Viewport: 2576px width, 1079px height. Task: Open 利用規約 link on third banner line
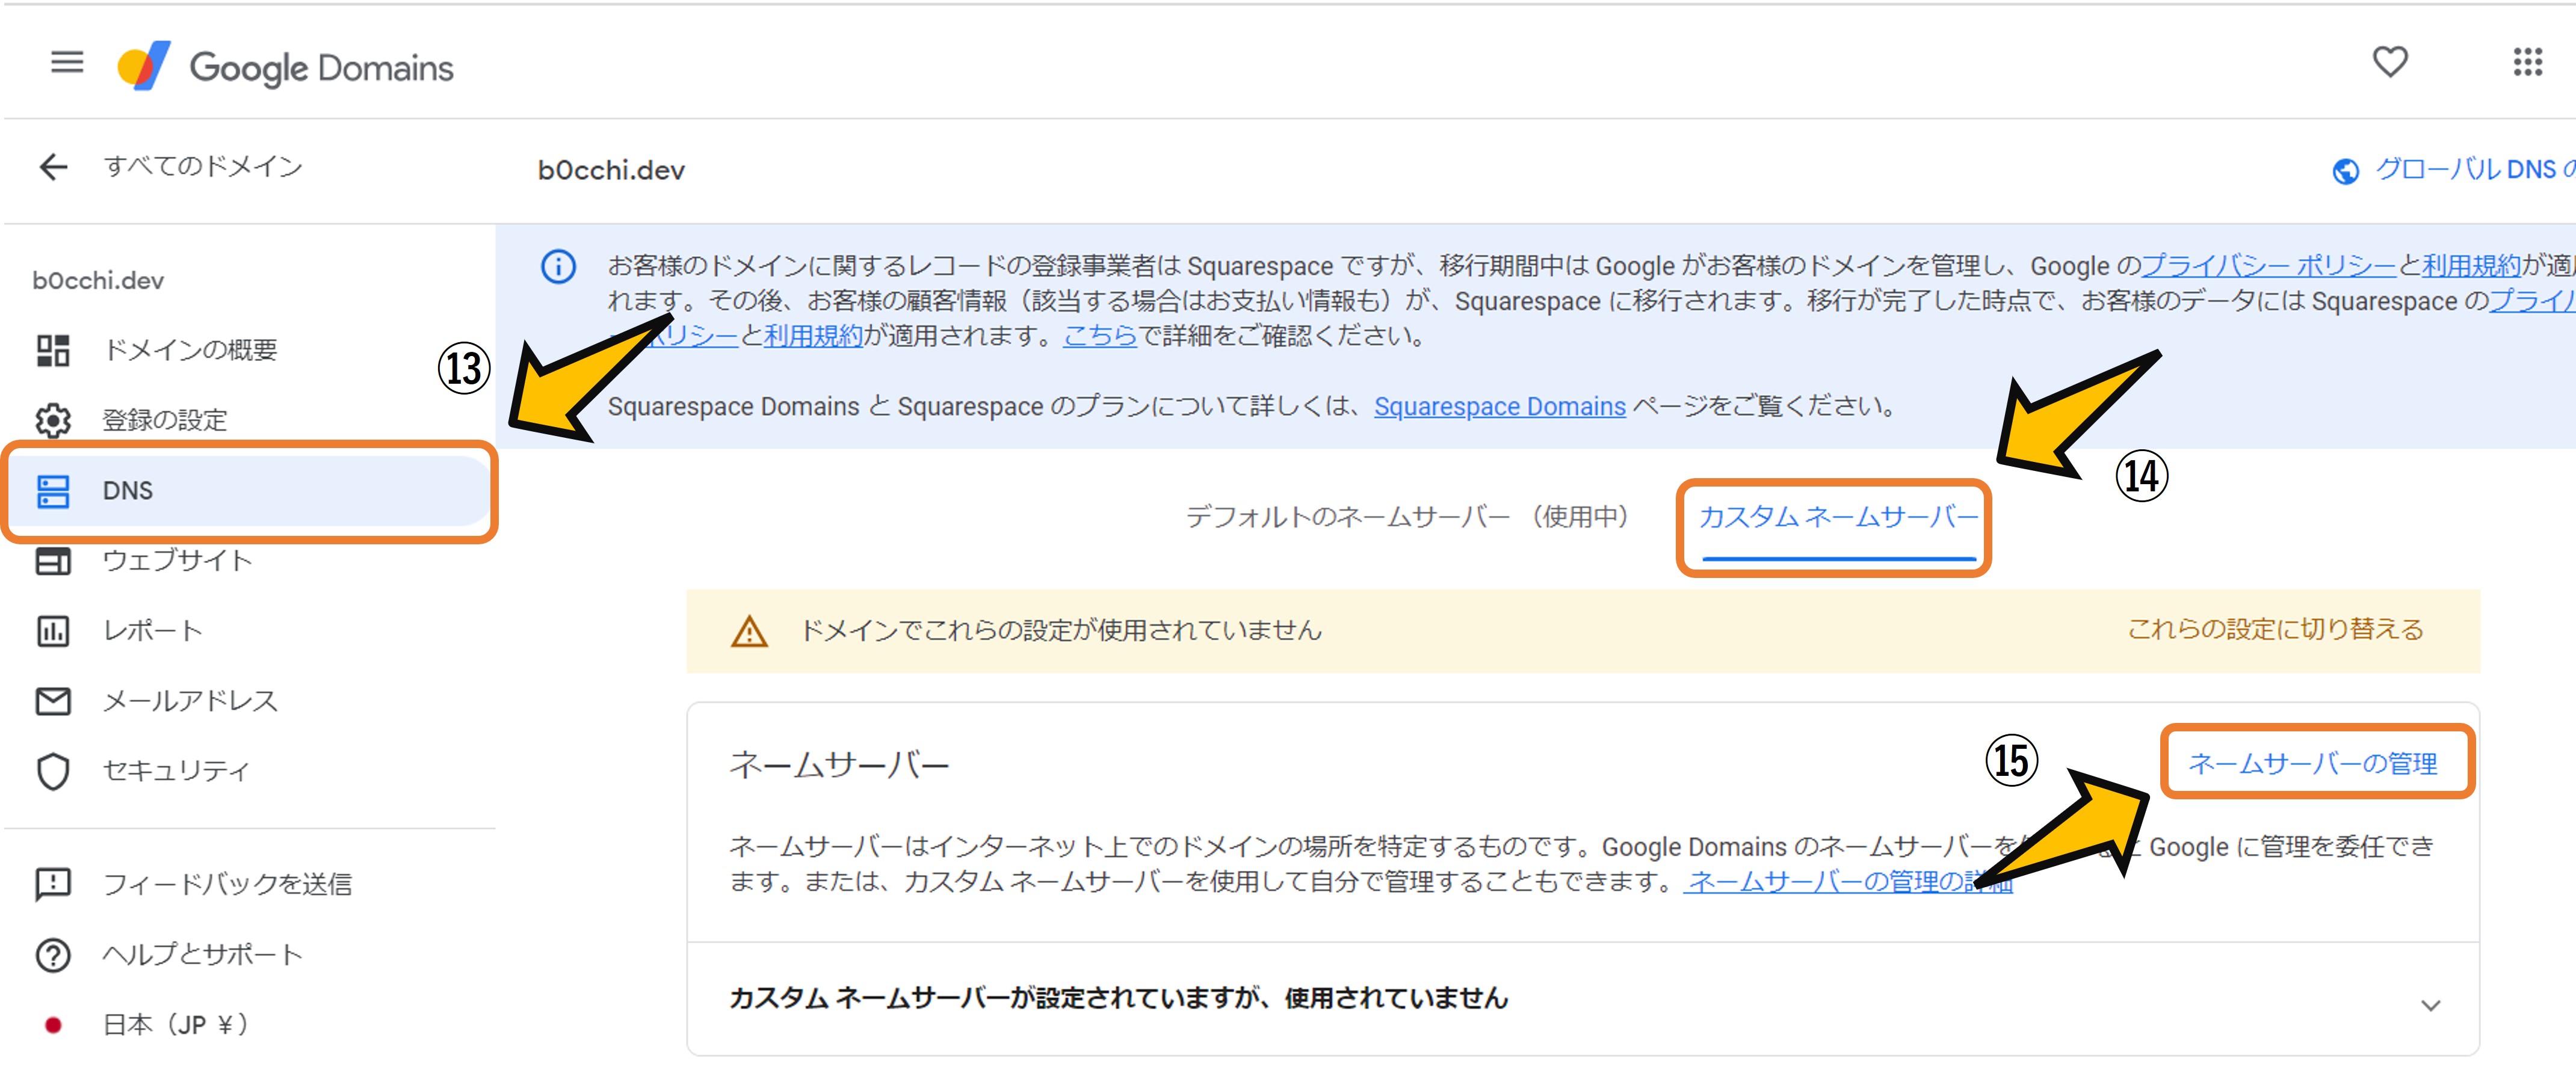pyautogui.click(x=813, y=336)
